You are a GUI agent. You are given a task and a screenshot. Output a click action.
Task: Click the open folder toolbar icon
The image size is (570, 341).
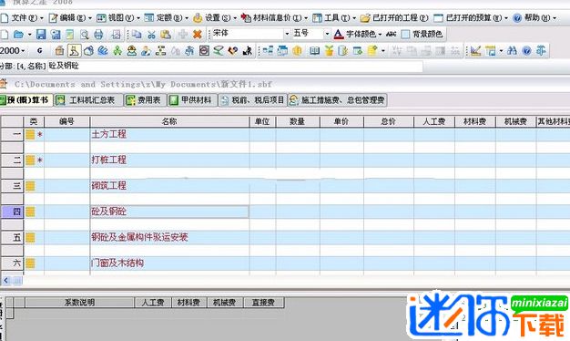click(x=18, y=35)
